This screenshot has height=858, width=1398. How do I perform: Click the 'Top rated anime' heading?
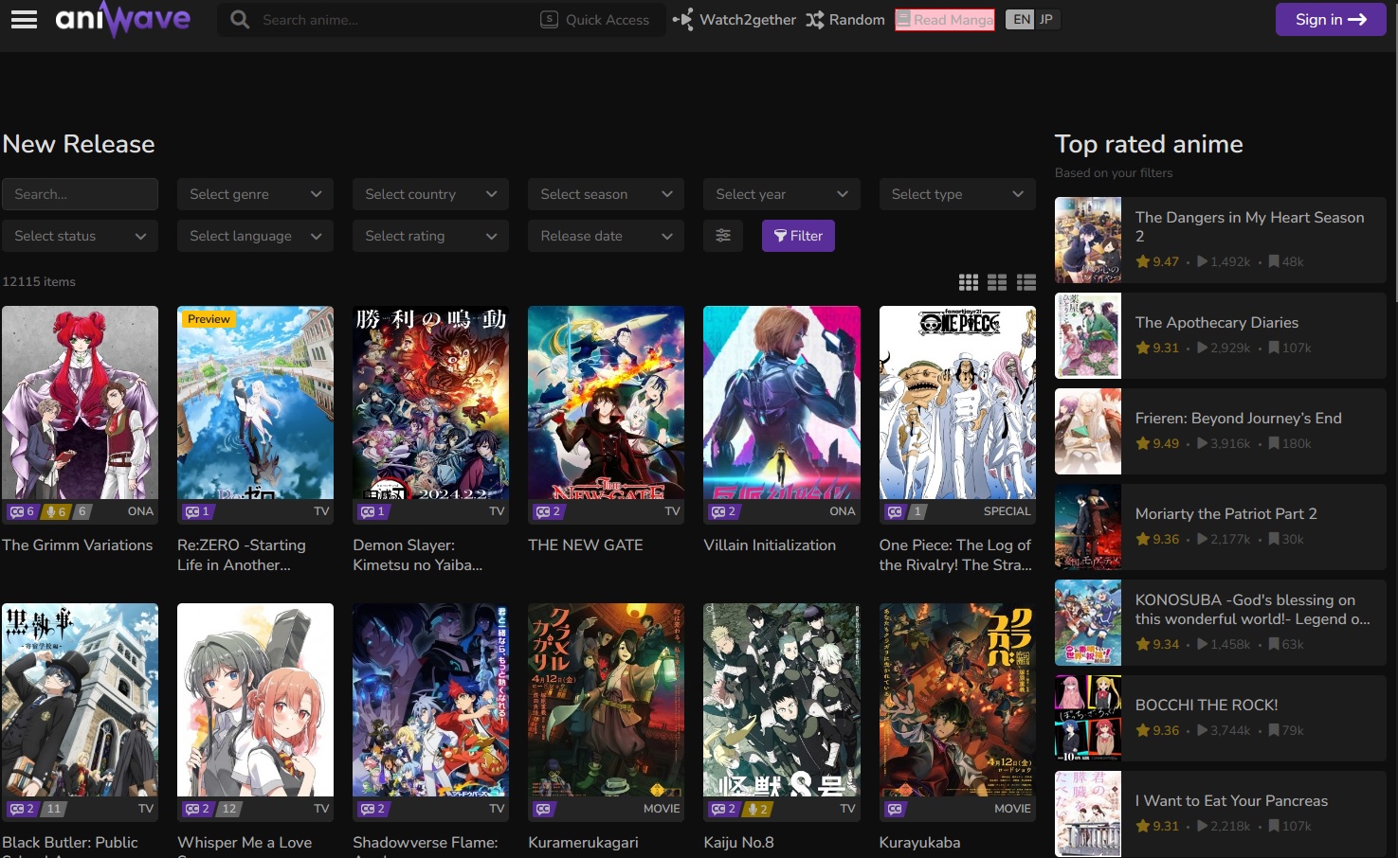coord(1149,144)
